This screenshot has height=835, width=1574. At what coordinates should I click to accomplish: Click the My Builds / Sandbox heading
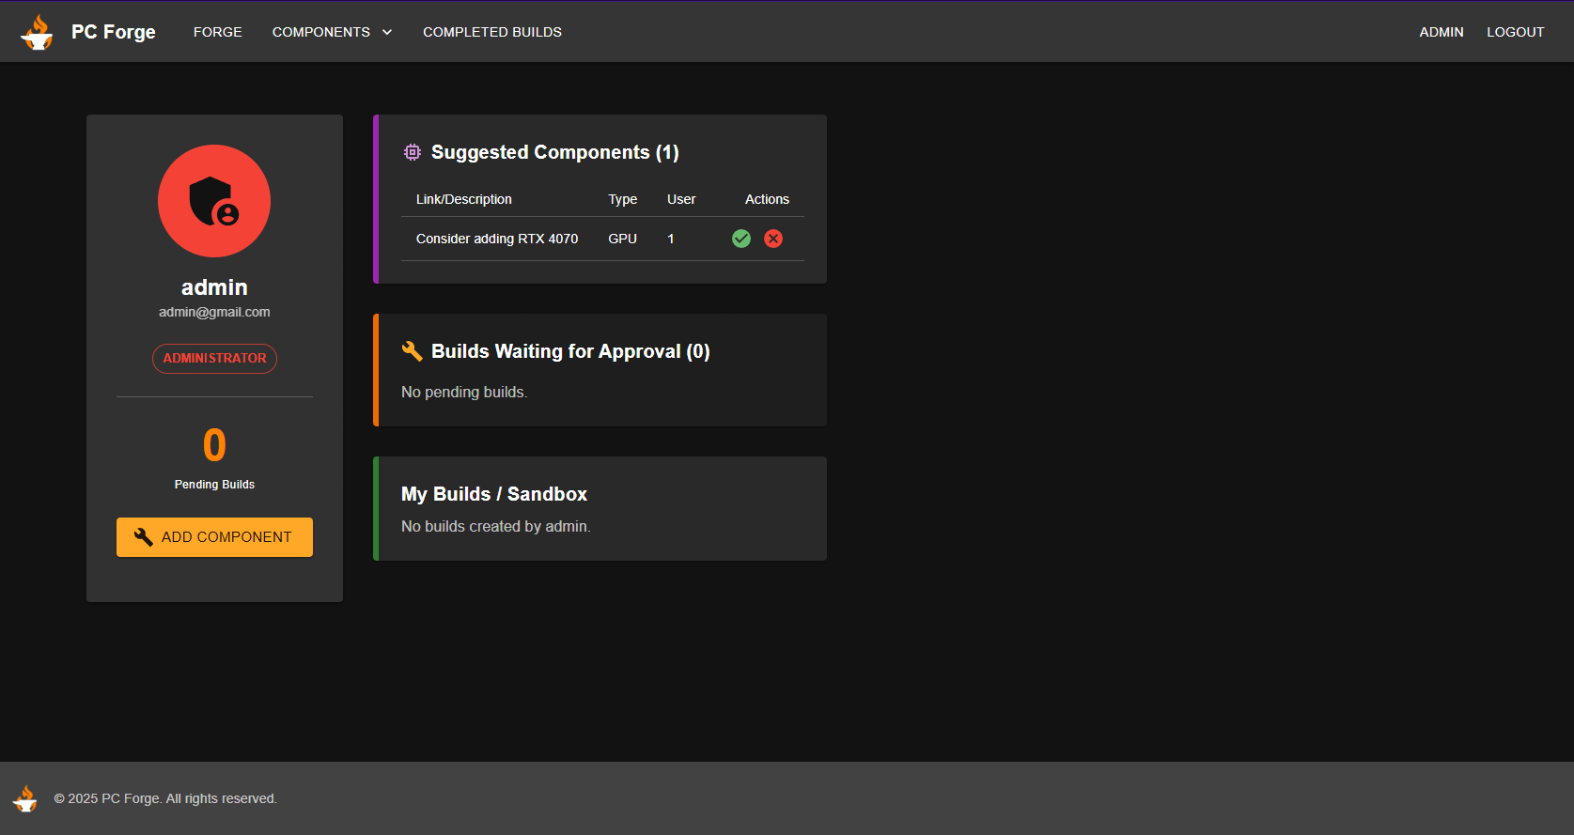(x=493, y=494)
